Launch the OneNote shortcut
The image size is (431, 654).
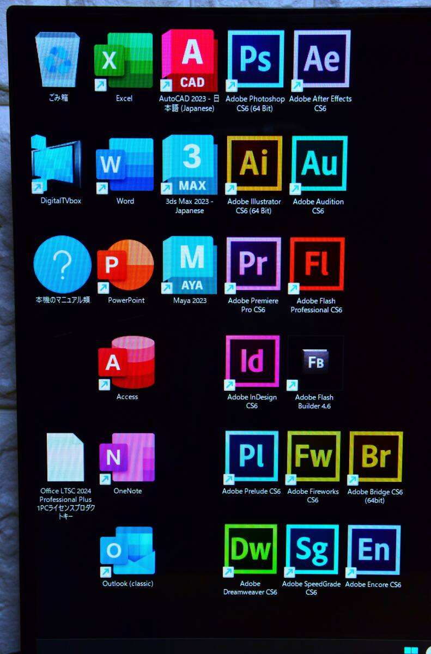tap(128, 458)
